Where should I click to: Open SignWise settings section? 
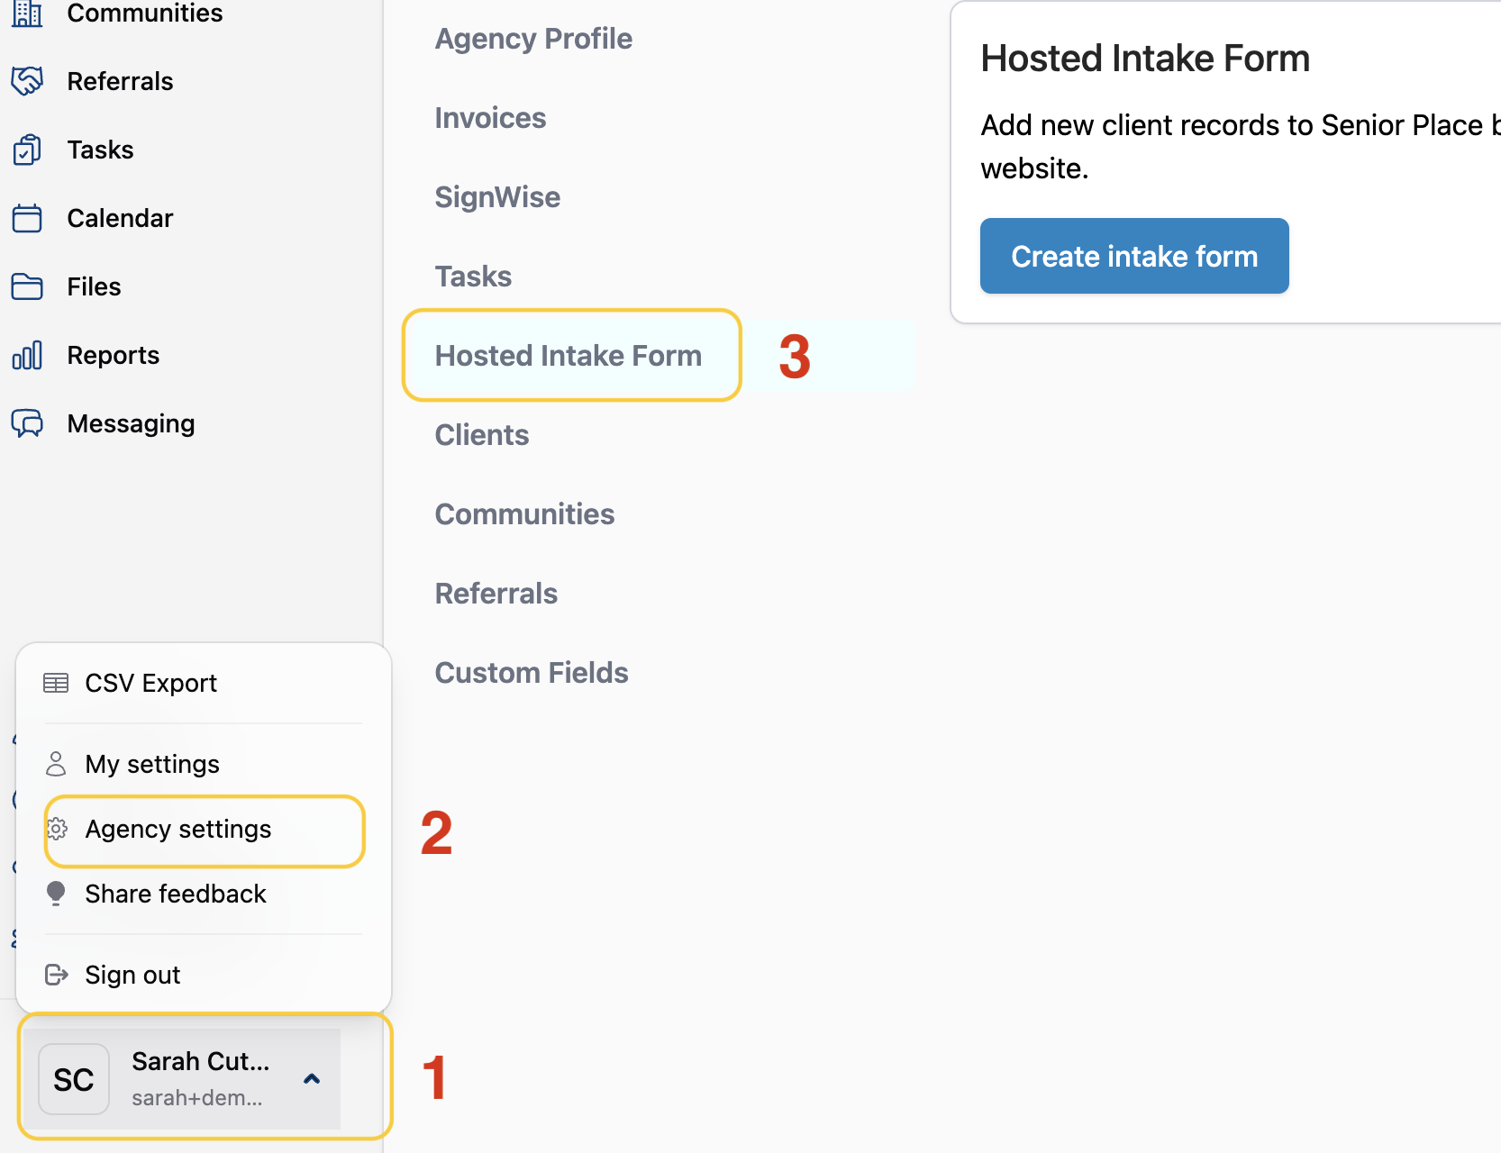point(497,197)
